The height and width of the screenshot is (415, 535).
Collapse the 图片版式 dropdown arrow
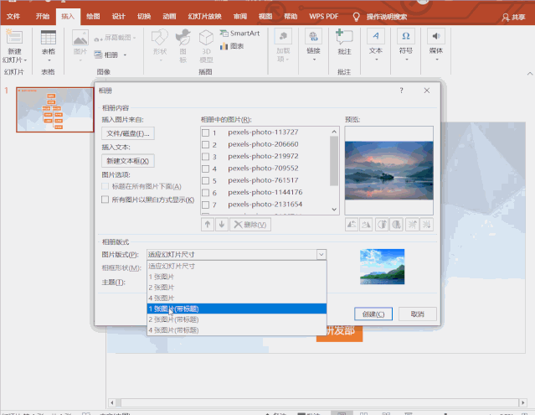tap(321, 255)
